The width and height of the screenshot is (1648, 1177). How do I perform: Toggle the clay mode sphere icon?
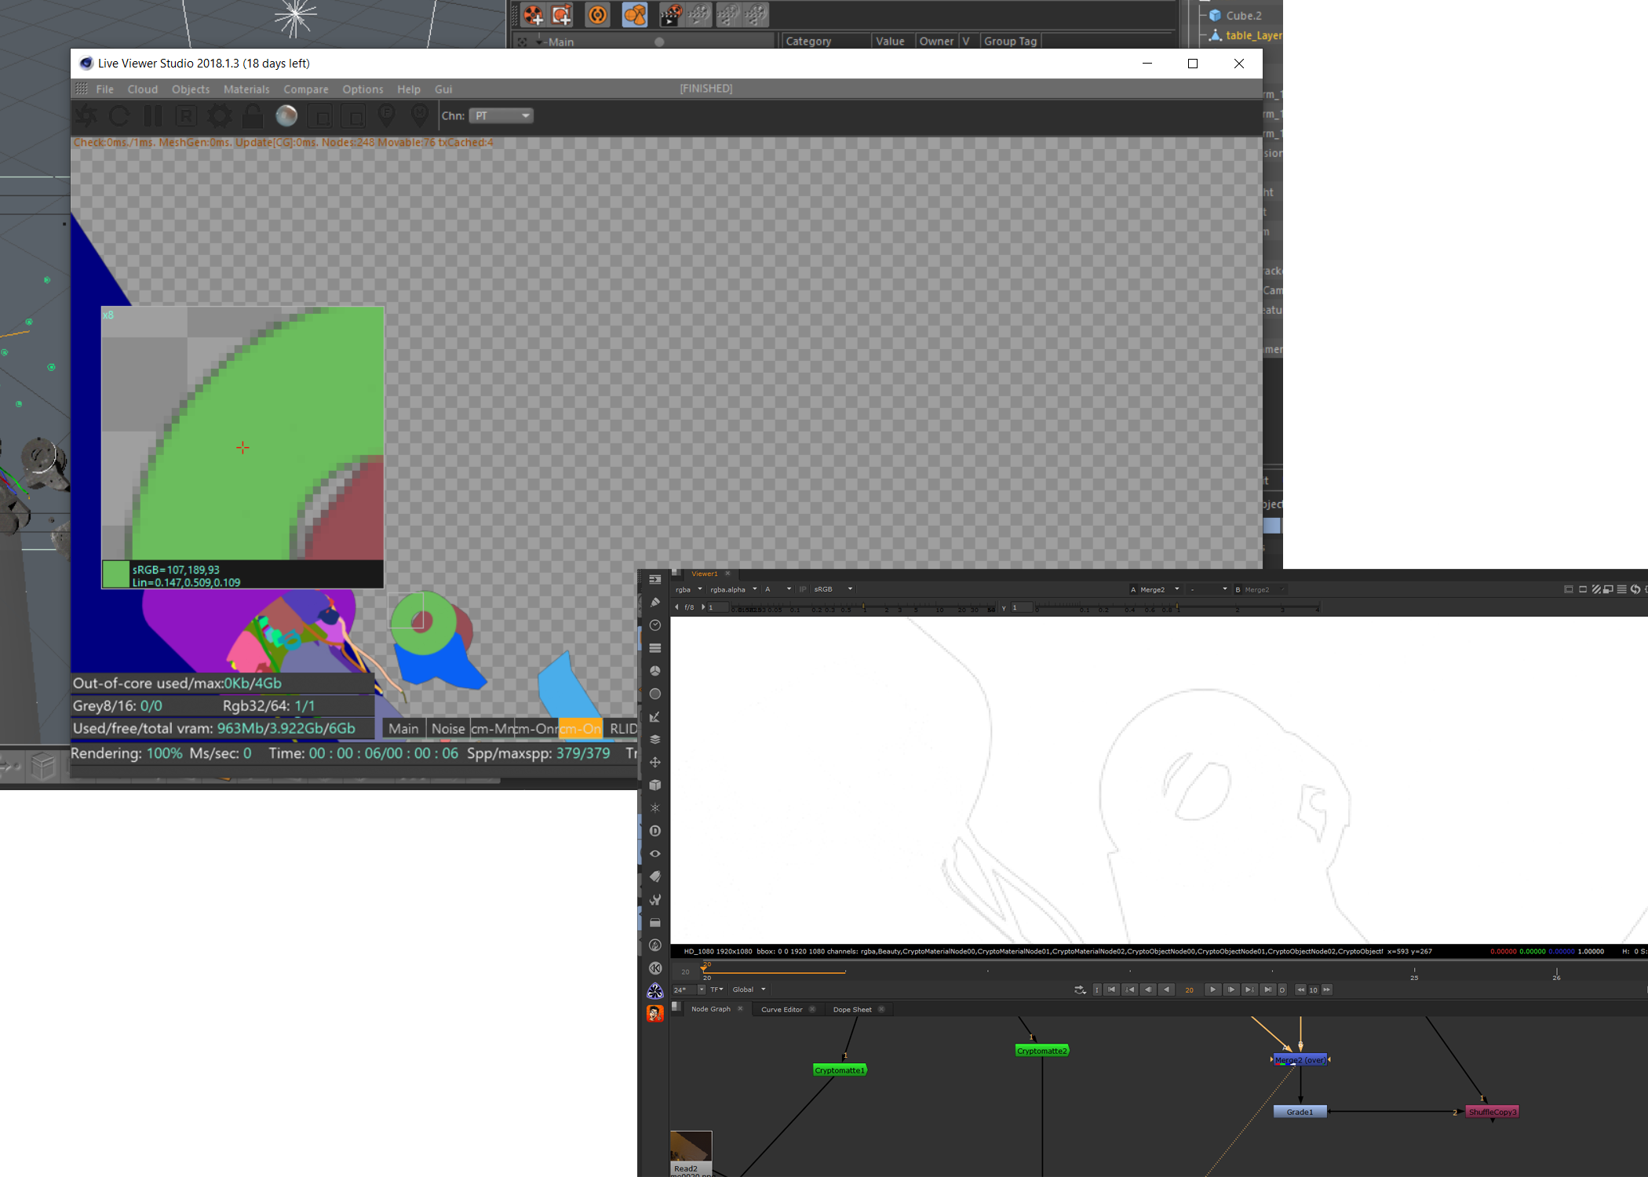point(286,116)
